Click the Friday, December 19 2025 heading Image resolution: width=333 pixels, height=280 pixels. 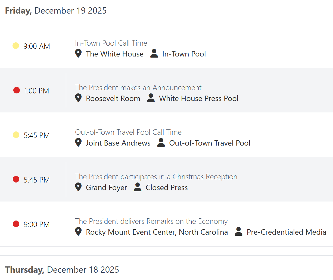[x=56, y=11]
